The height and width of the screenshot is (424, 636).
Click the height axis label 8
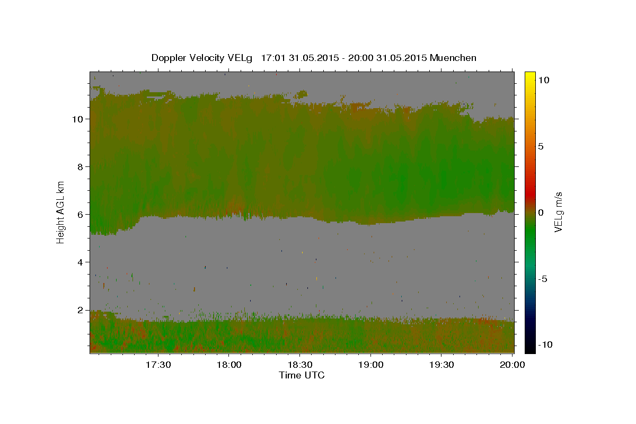click(x=81, y=166)
